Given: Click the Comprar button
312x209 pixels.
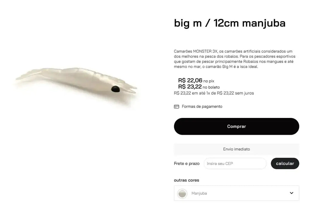Looking at the screenshot, I should coord(236,126).
